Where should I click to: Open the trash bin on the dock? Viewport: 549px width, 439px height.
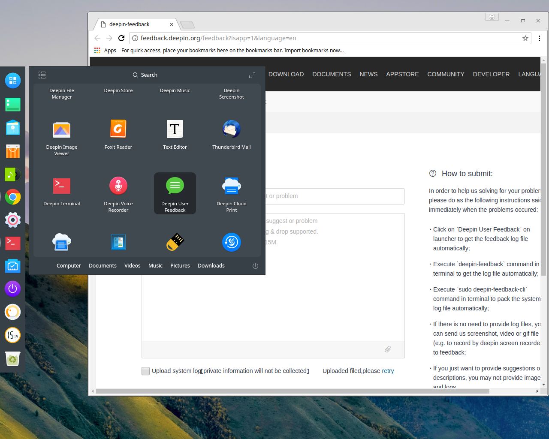coord(13,359)
